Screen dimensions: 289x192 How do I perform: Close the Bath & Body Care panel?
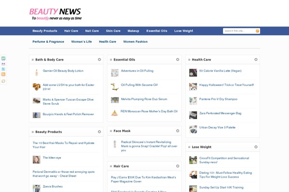point(99,60)
